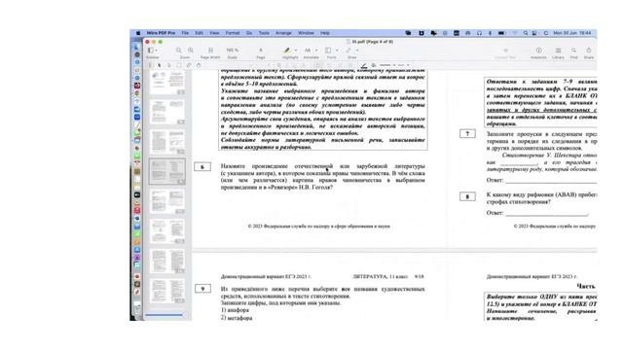Screen dimensions: 623x350
Task: Select the Draw tool icon
Action: [x=348, y=51]
